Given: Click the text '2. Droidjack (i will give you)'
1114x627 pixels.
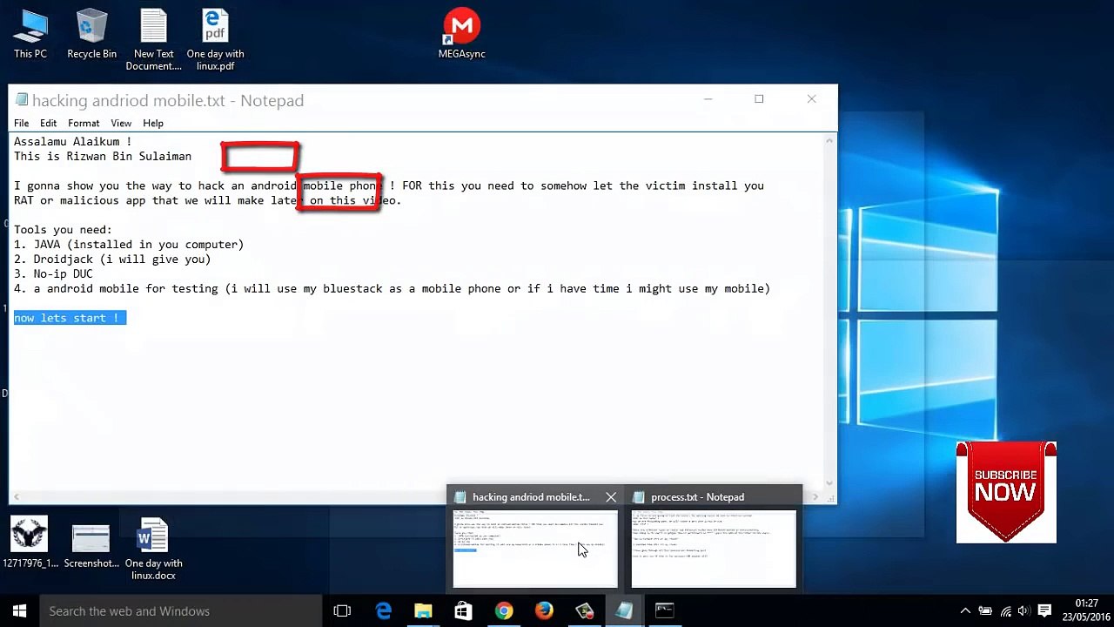Looking at the screenshot, I should pyautogui.click(x=112, y=259).
